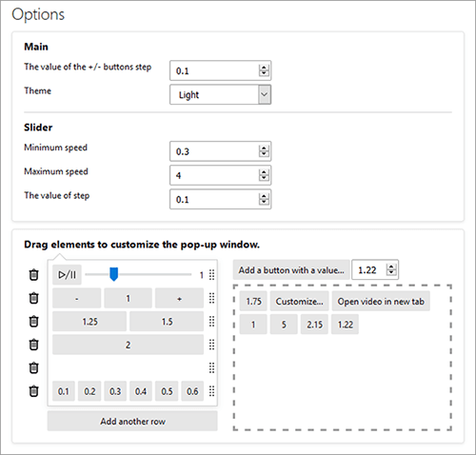Click the 1 button between minus and plus
The height and width of the screenshot is (455, 476).
(x=128, y=298)
